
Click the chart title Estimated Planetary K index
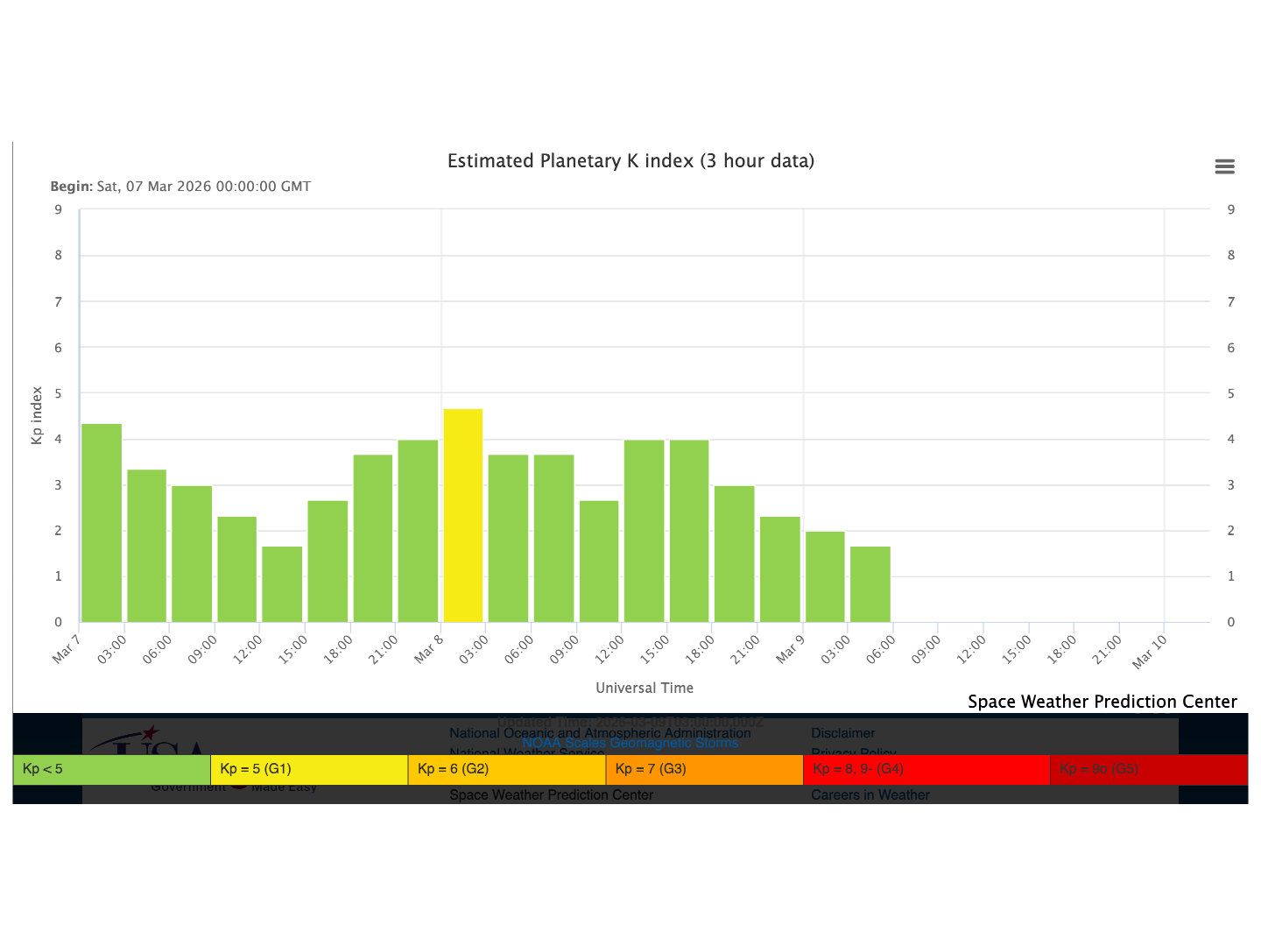coord(630,161)
